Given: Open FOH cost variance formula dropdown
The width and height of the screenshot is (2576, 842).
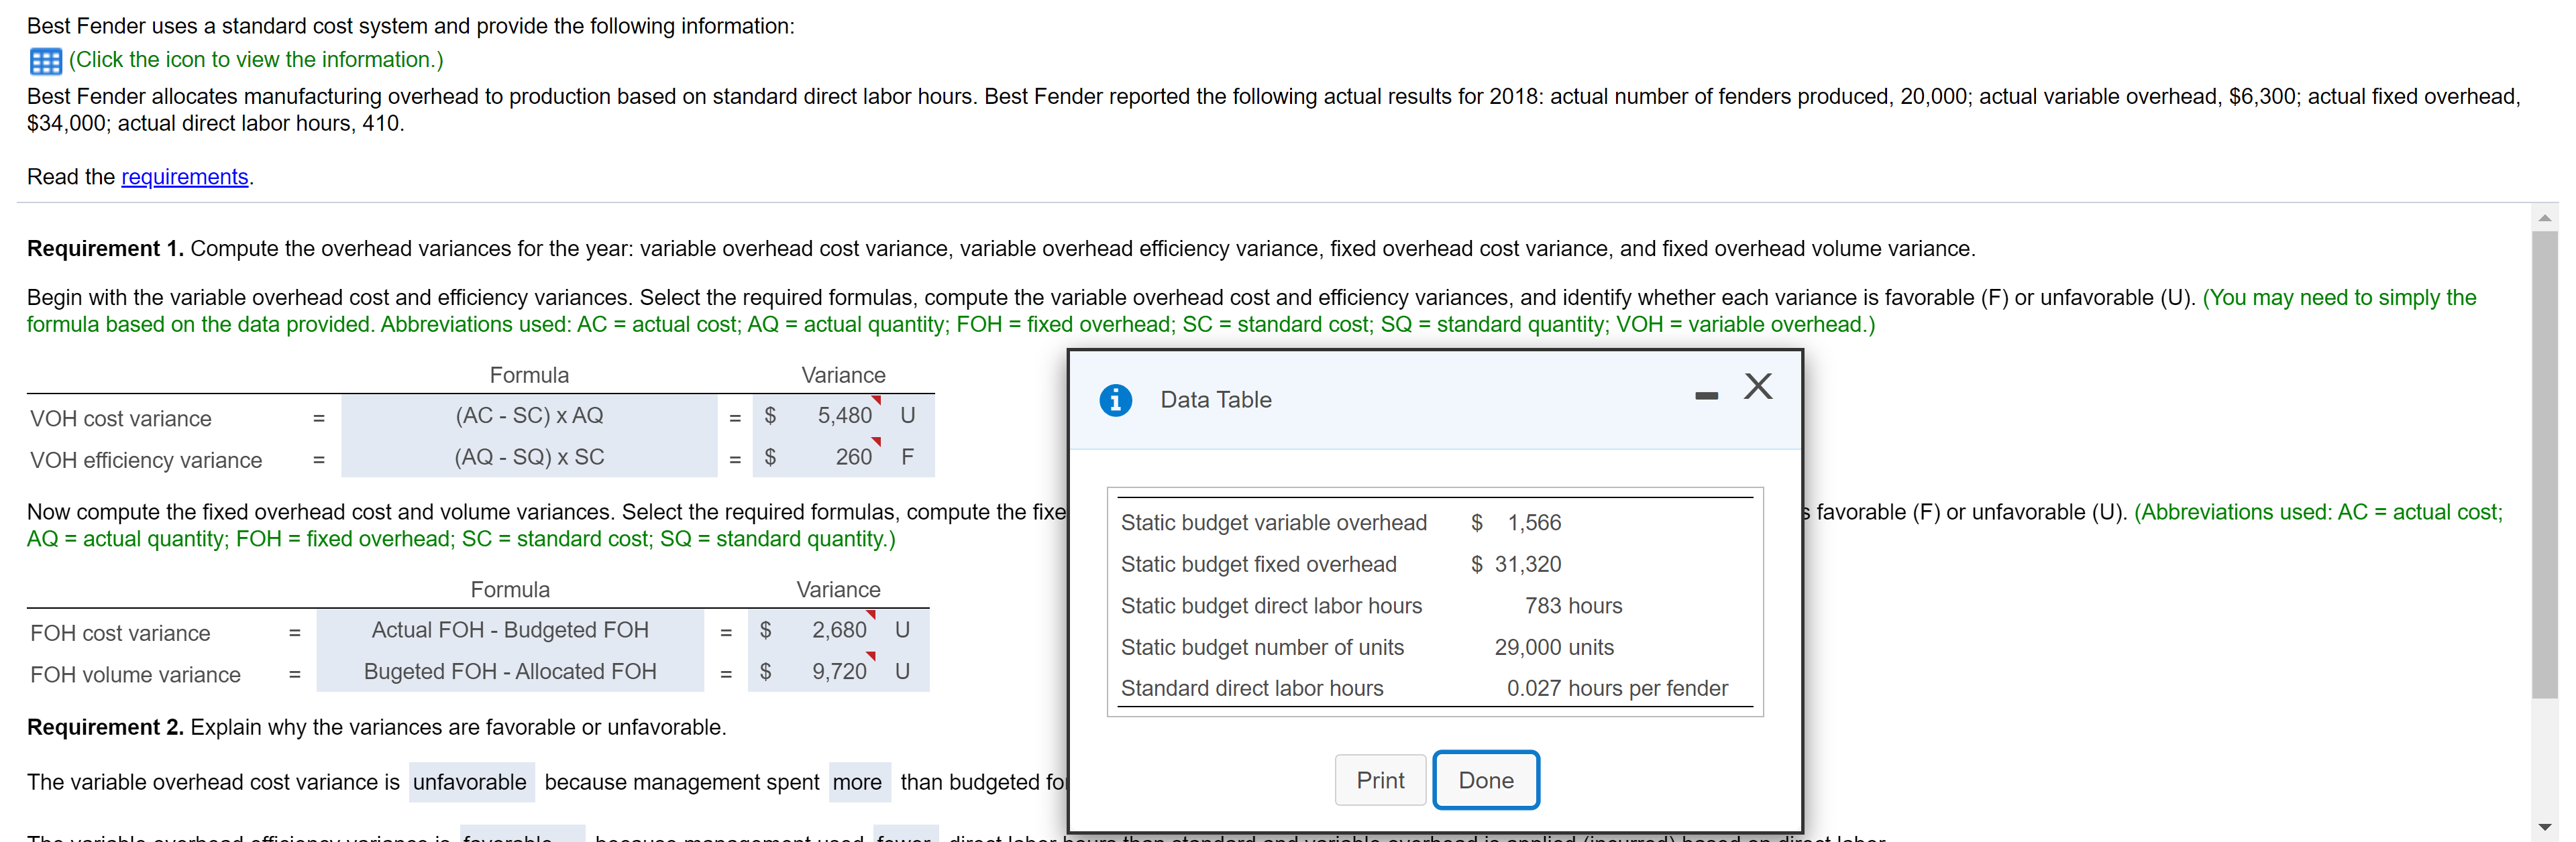Looking at the screenshot, I should (x=510, y=630).
